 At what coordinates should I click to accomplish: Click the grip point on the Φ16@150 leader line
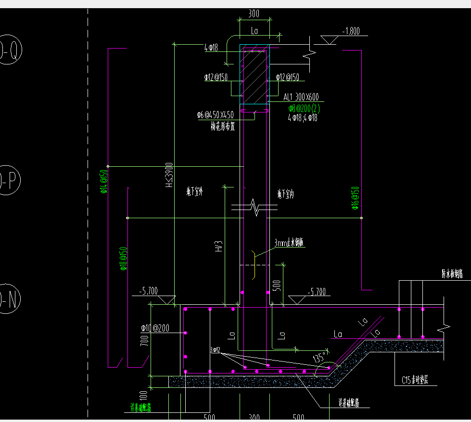pyautogui.click(x=361, y=218)
